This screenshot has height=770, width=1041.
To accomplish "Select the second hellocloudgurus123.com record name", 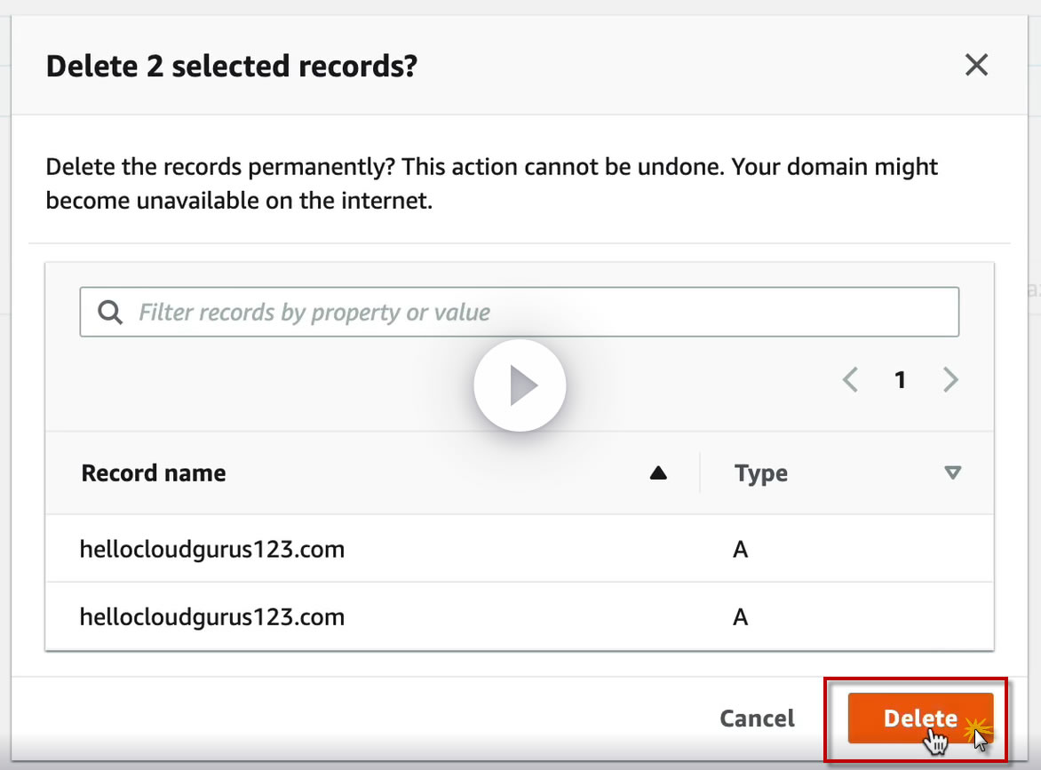I will [212, 616].
